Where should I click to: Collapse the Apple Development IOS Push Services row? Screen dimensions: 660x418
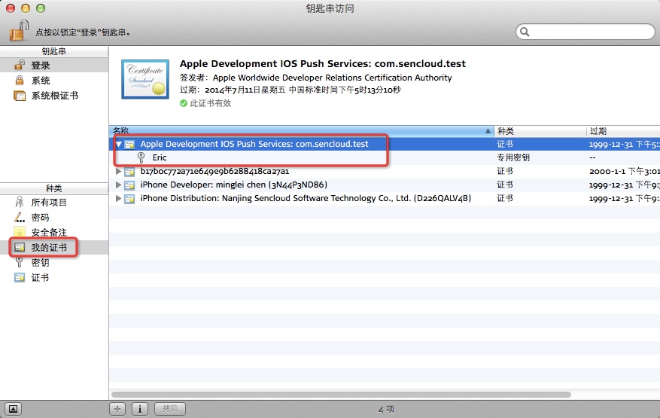pyautogui.click(x=119, y=144)
